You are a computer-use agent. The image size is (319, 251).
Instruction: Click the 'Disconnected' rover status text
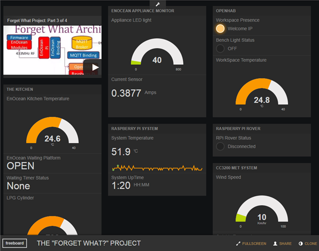[x=241, y=146]
